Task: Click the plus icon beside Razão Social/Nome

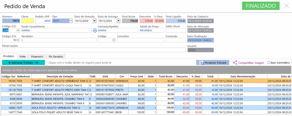Action: click(x=95, y=30)
